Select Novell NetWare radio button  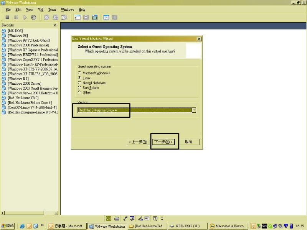pyautogui.click(x=79, y=83)
